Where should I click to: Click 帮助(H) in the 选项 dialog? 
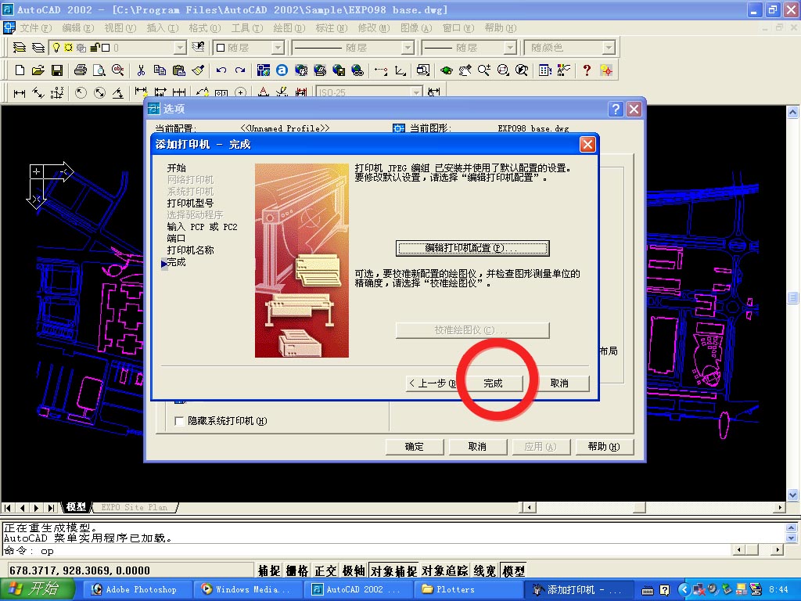pos(605,447)
